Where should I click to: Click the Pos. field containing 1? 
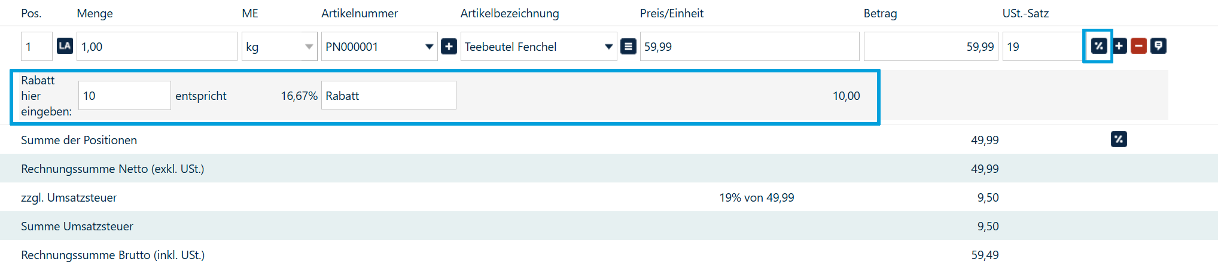click(36, 47)
